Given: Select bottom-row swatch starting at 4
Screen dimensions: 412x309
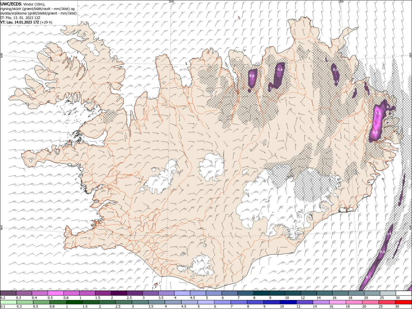Looking at the screenshot, I should point(173,302).
